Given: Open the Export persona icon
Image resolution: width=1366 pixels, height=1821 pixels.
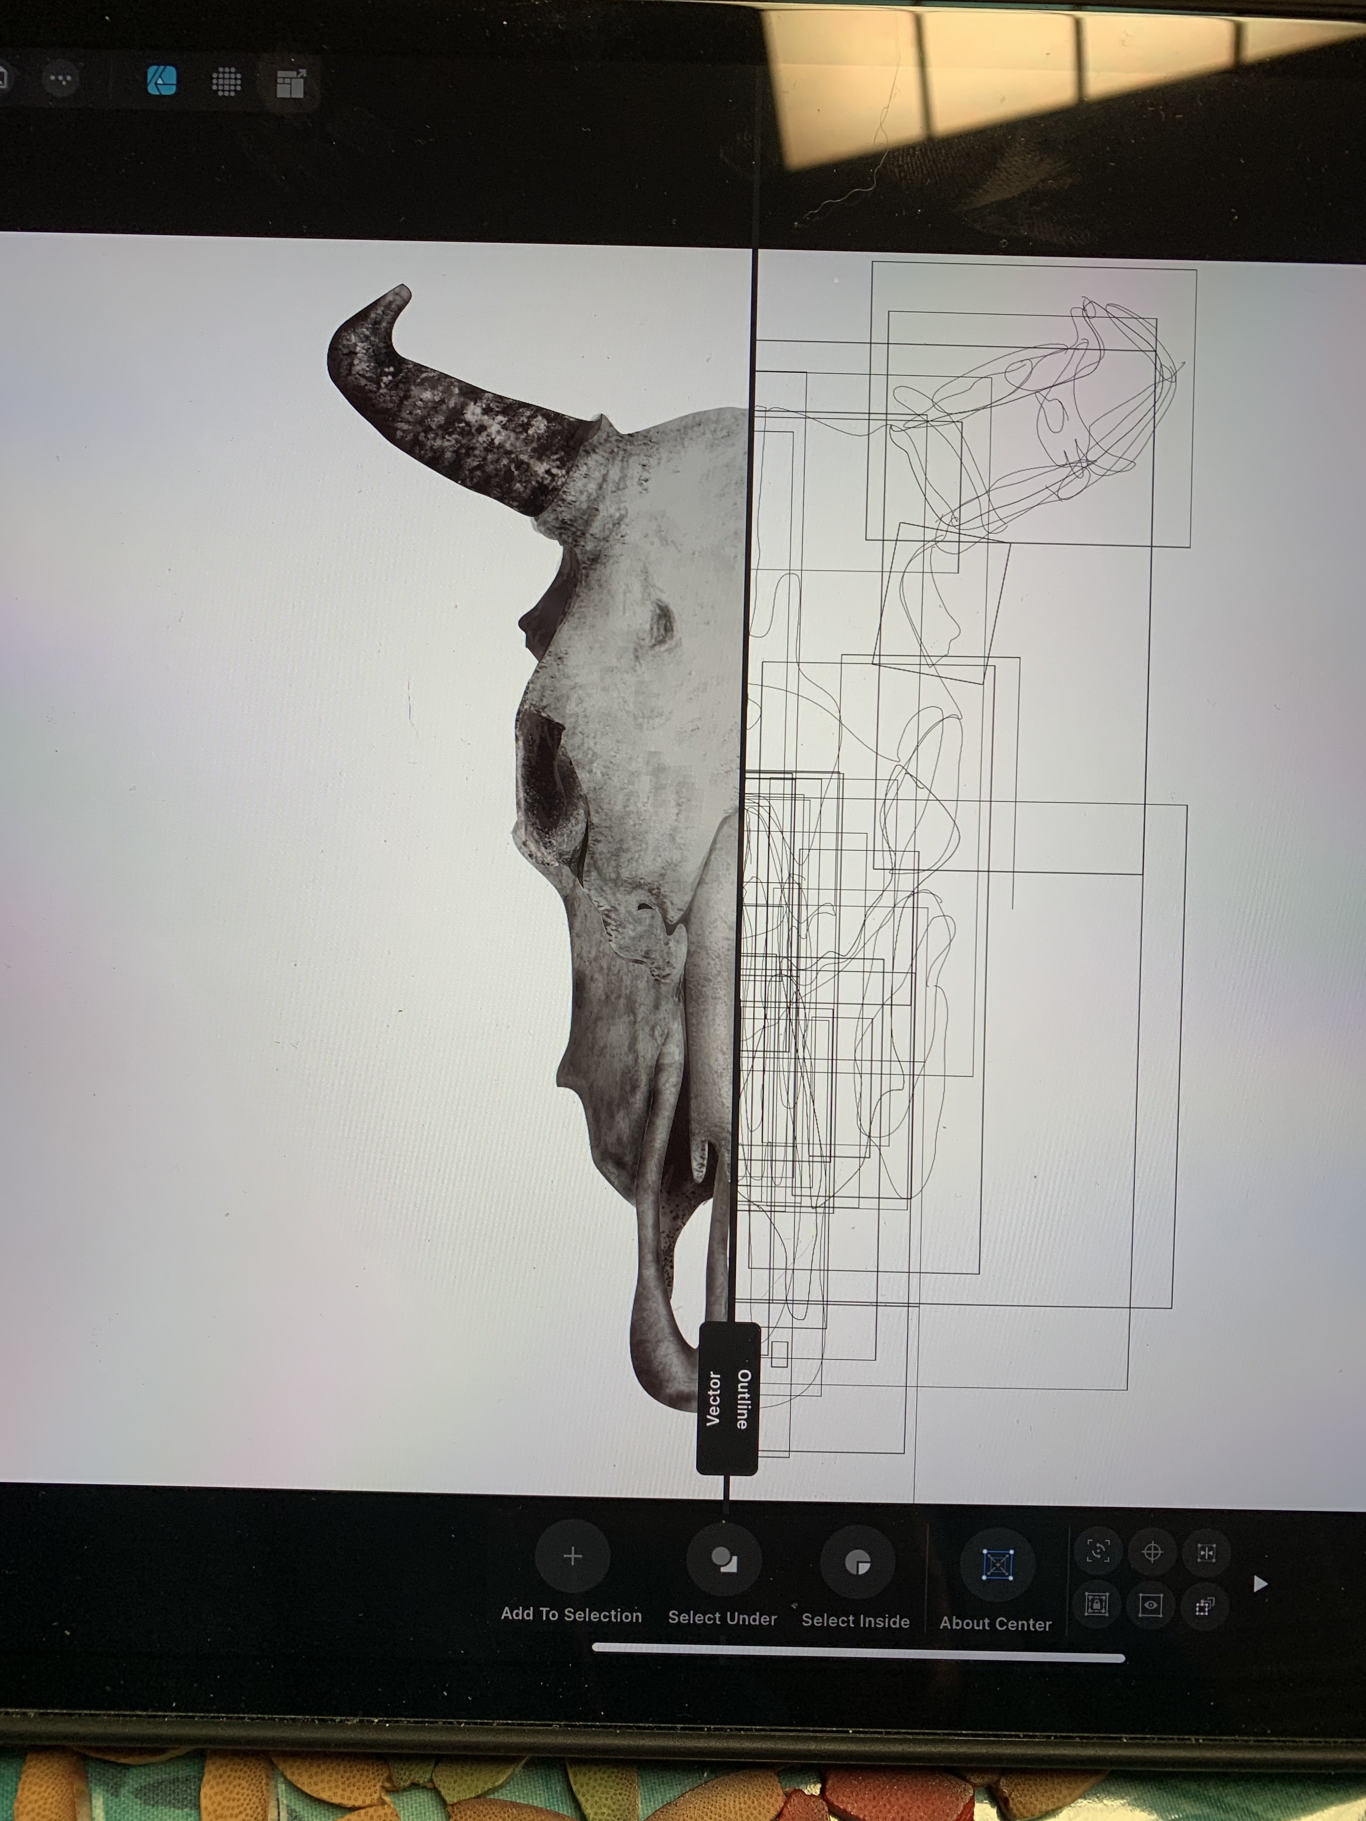Looking at the screenshot, I should (x=290, y=83).
